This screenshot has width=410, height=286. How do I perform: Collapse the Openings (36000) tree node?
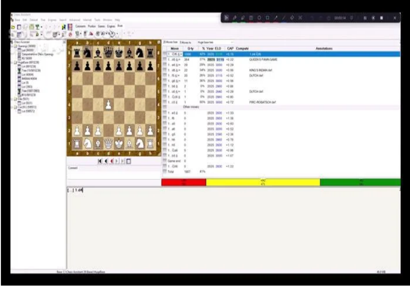tap(12, 46)
